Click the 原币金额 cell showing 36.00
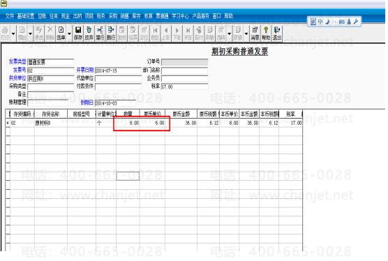Image resolution: width=388 pixels, height=261 pixels. pos(181,123)
